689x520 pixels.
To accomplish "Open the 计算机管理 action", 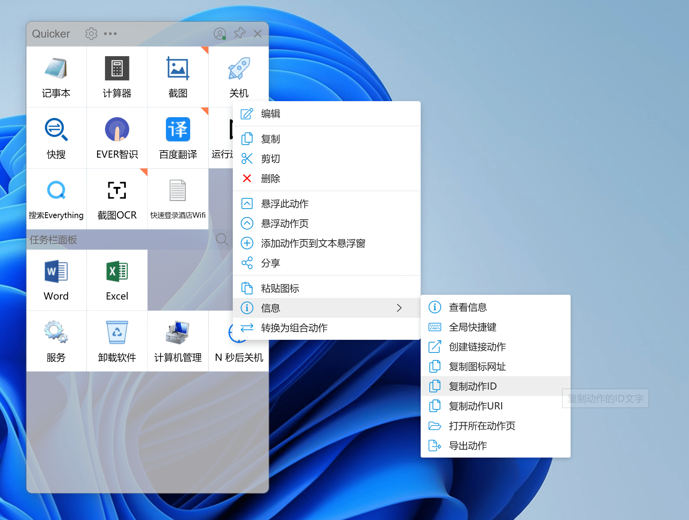I will pyautogui.click(x=178, y=341).
